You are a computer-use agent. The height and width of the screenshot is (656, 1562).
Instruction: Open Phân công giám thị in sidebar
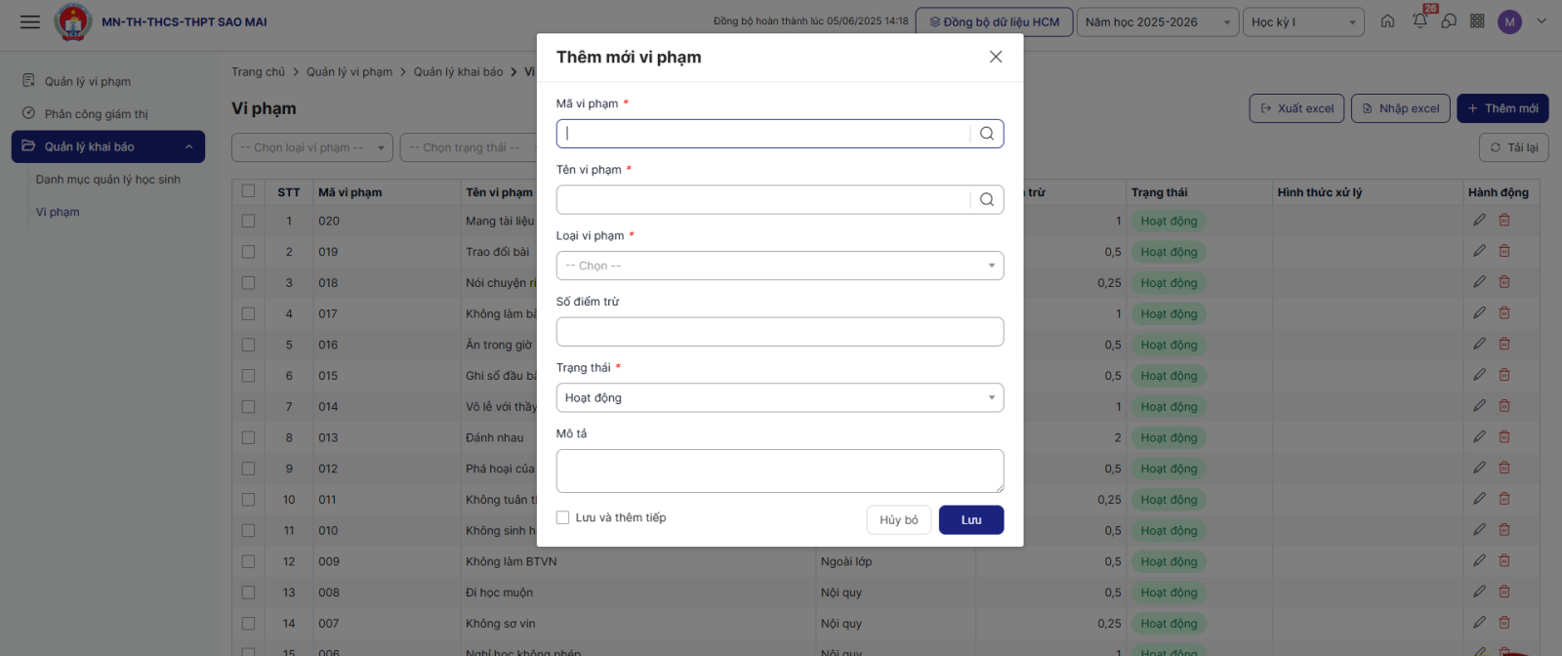pyautogui.click(x=96, y=114)
